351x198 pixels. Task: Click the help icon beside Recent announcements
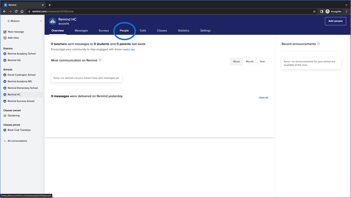[319, 44]
